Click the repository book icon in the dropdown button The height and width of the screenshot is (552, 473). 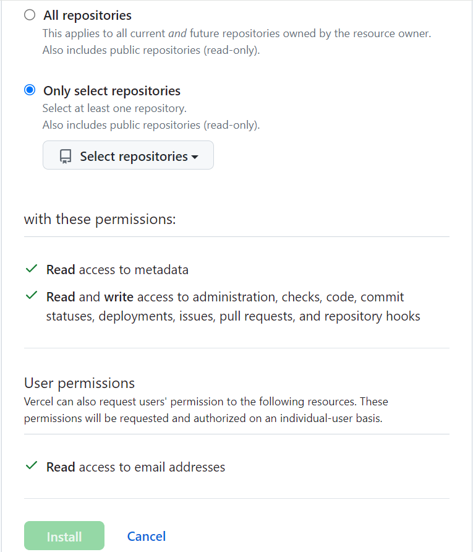click(x=66, y=157)
